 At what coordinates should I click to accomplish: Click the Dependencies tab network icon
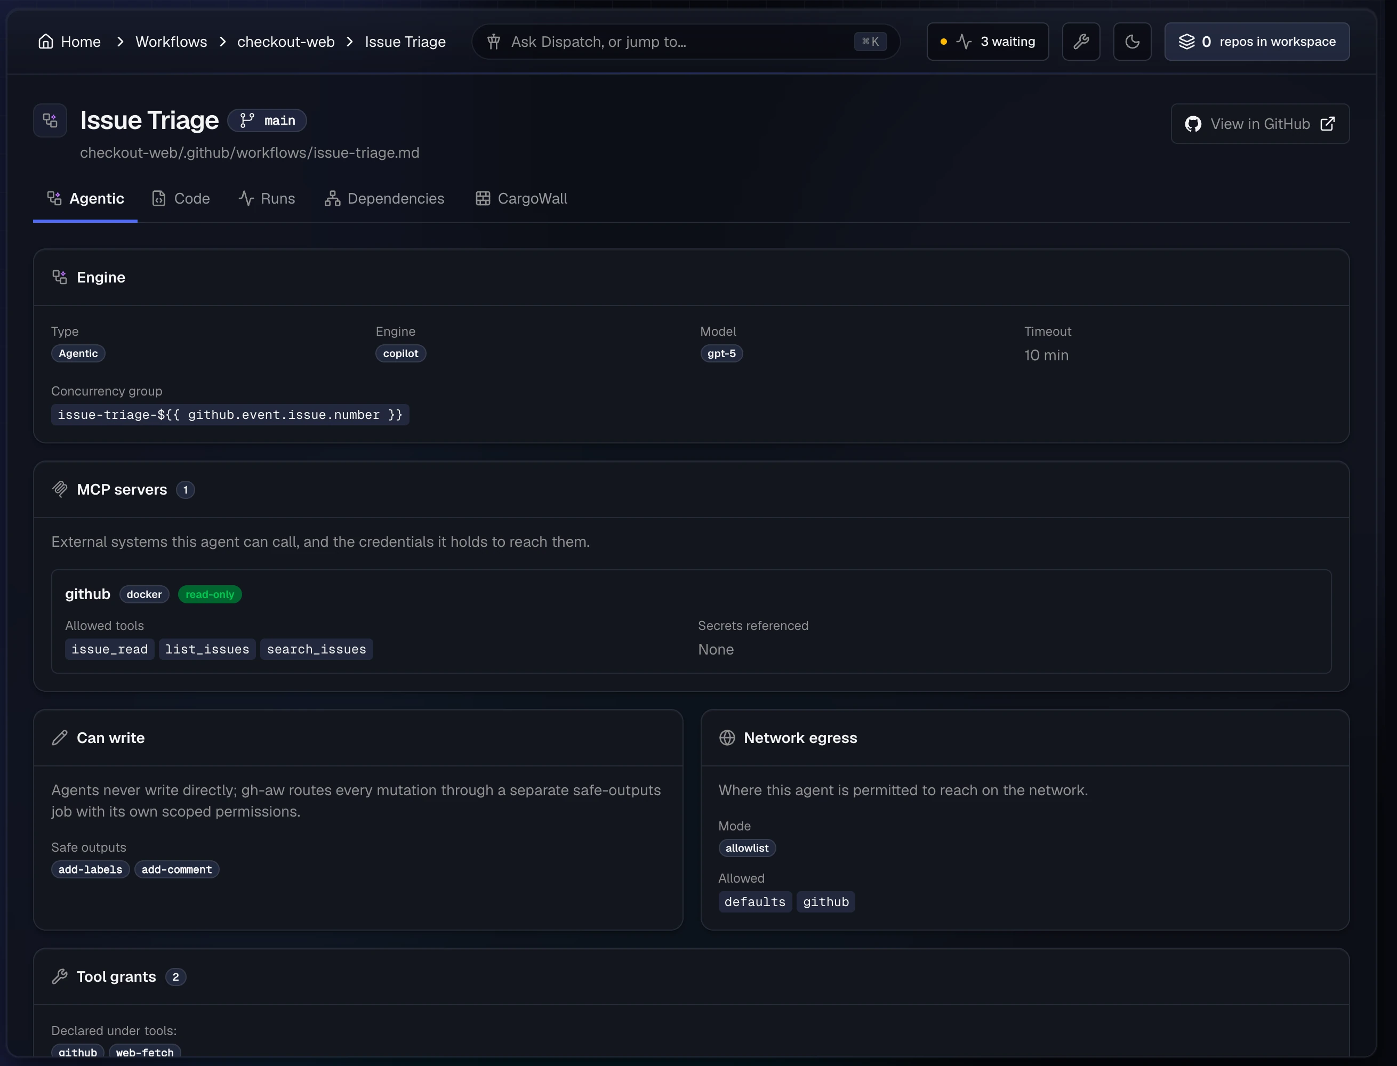pos(332,199)
